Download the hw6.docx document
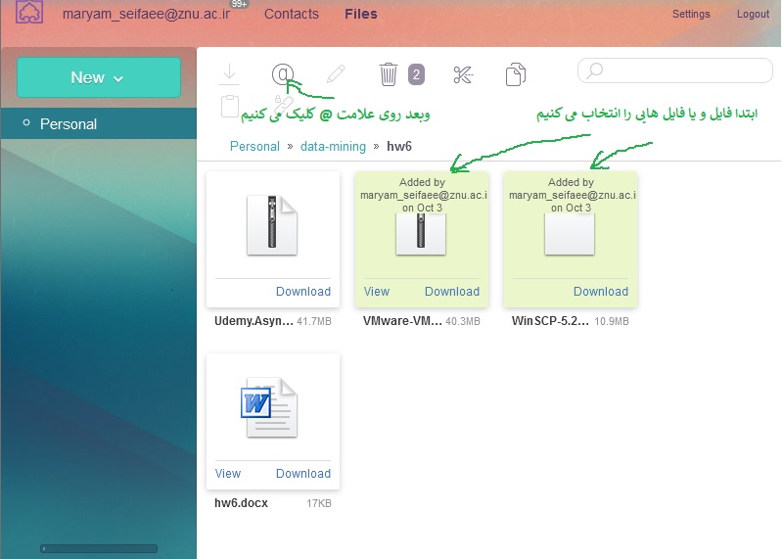 pyautogui.click(x=303, y=473)
